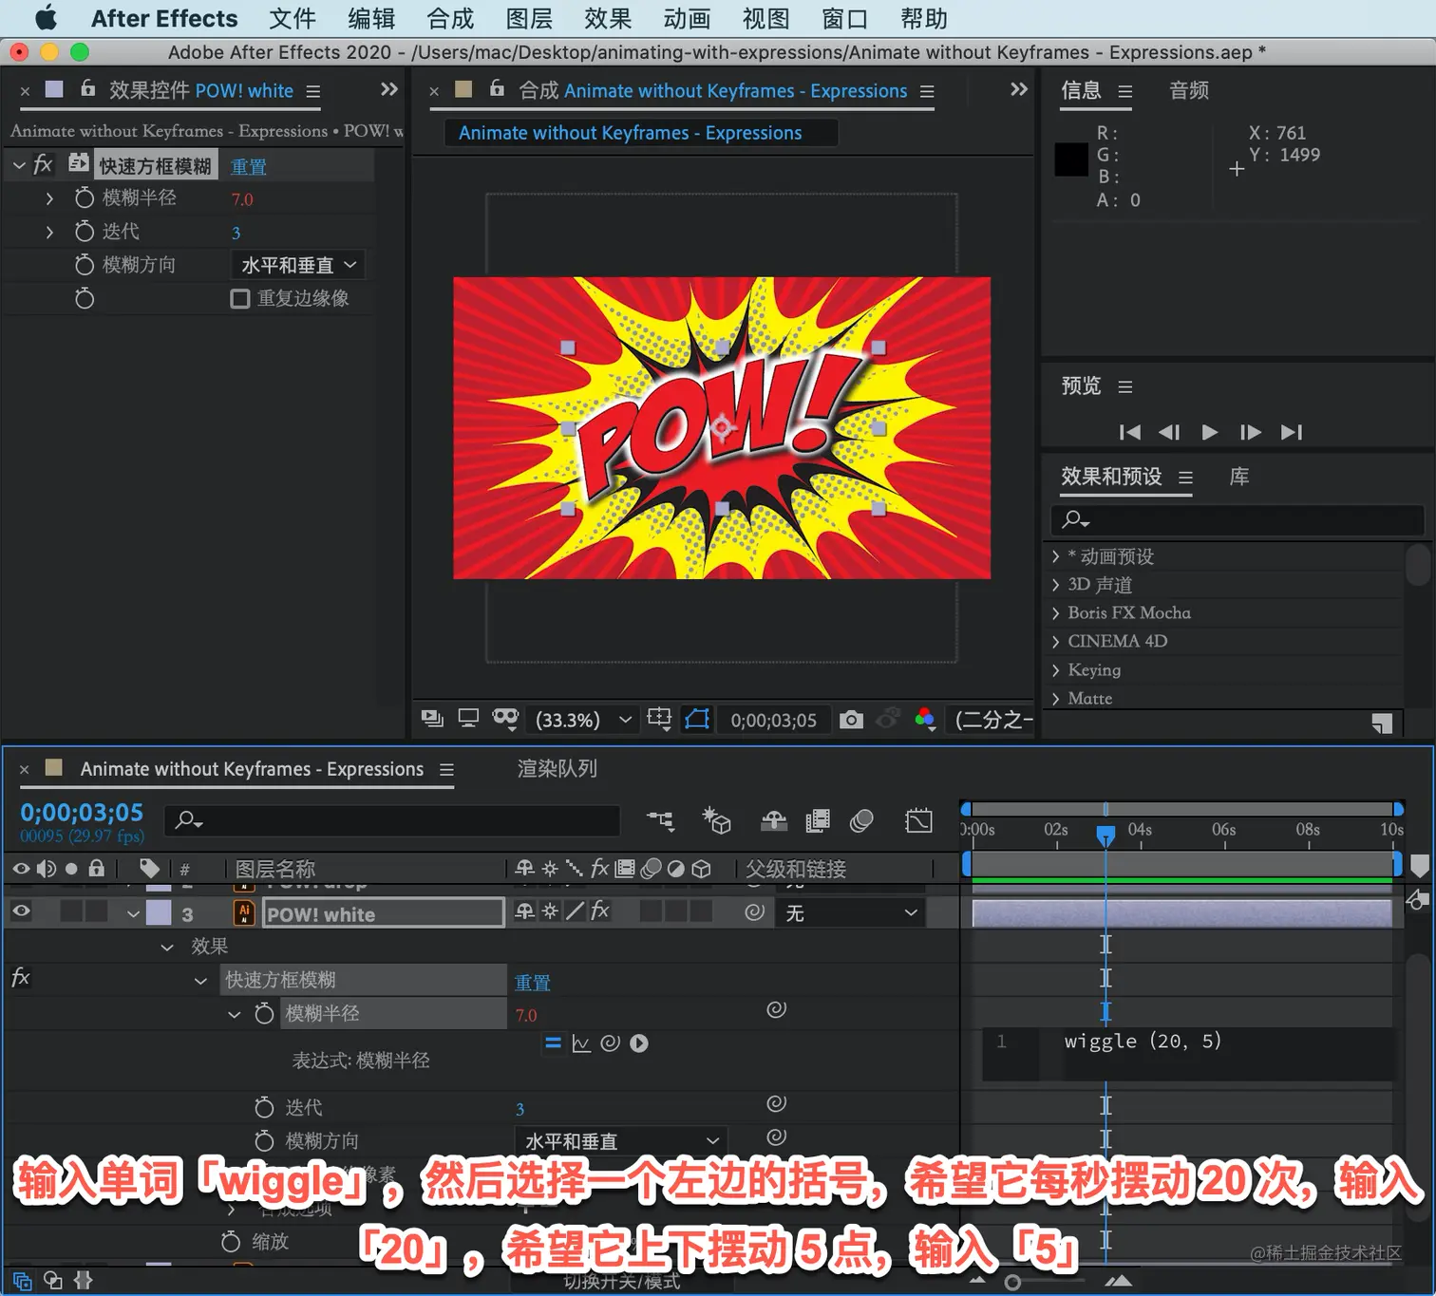Open the effect controls panel menu
This screenshot has width=1436, height=1296.
[x=312, y=91]
